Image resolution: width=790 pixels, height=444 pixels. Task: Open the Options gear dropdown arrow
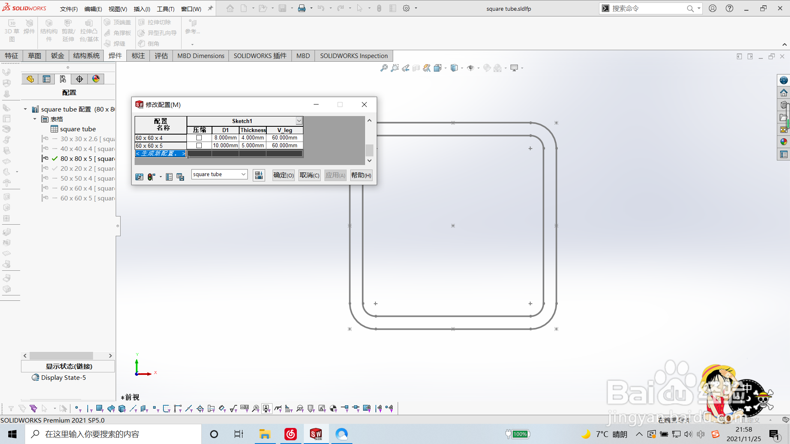pyautogui.click(x=416, y=8)
